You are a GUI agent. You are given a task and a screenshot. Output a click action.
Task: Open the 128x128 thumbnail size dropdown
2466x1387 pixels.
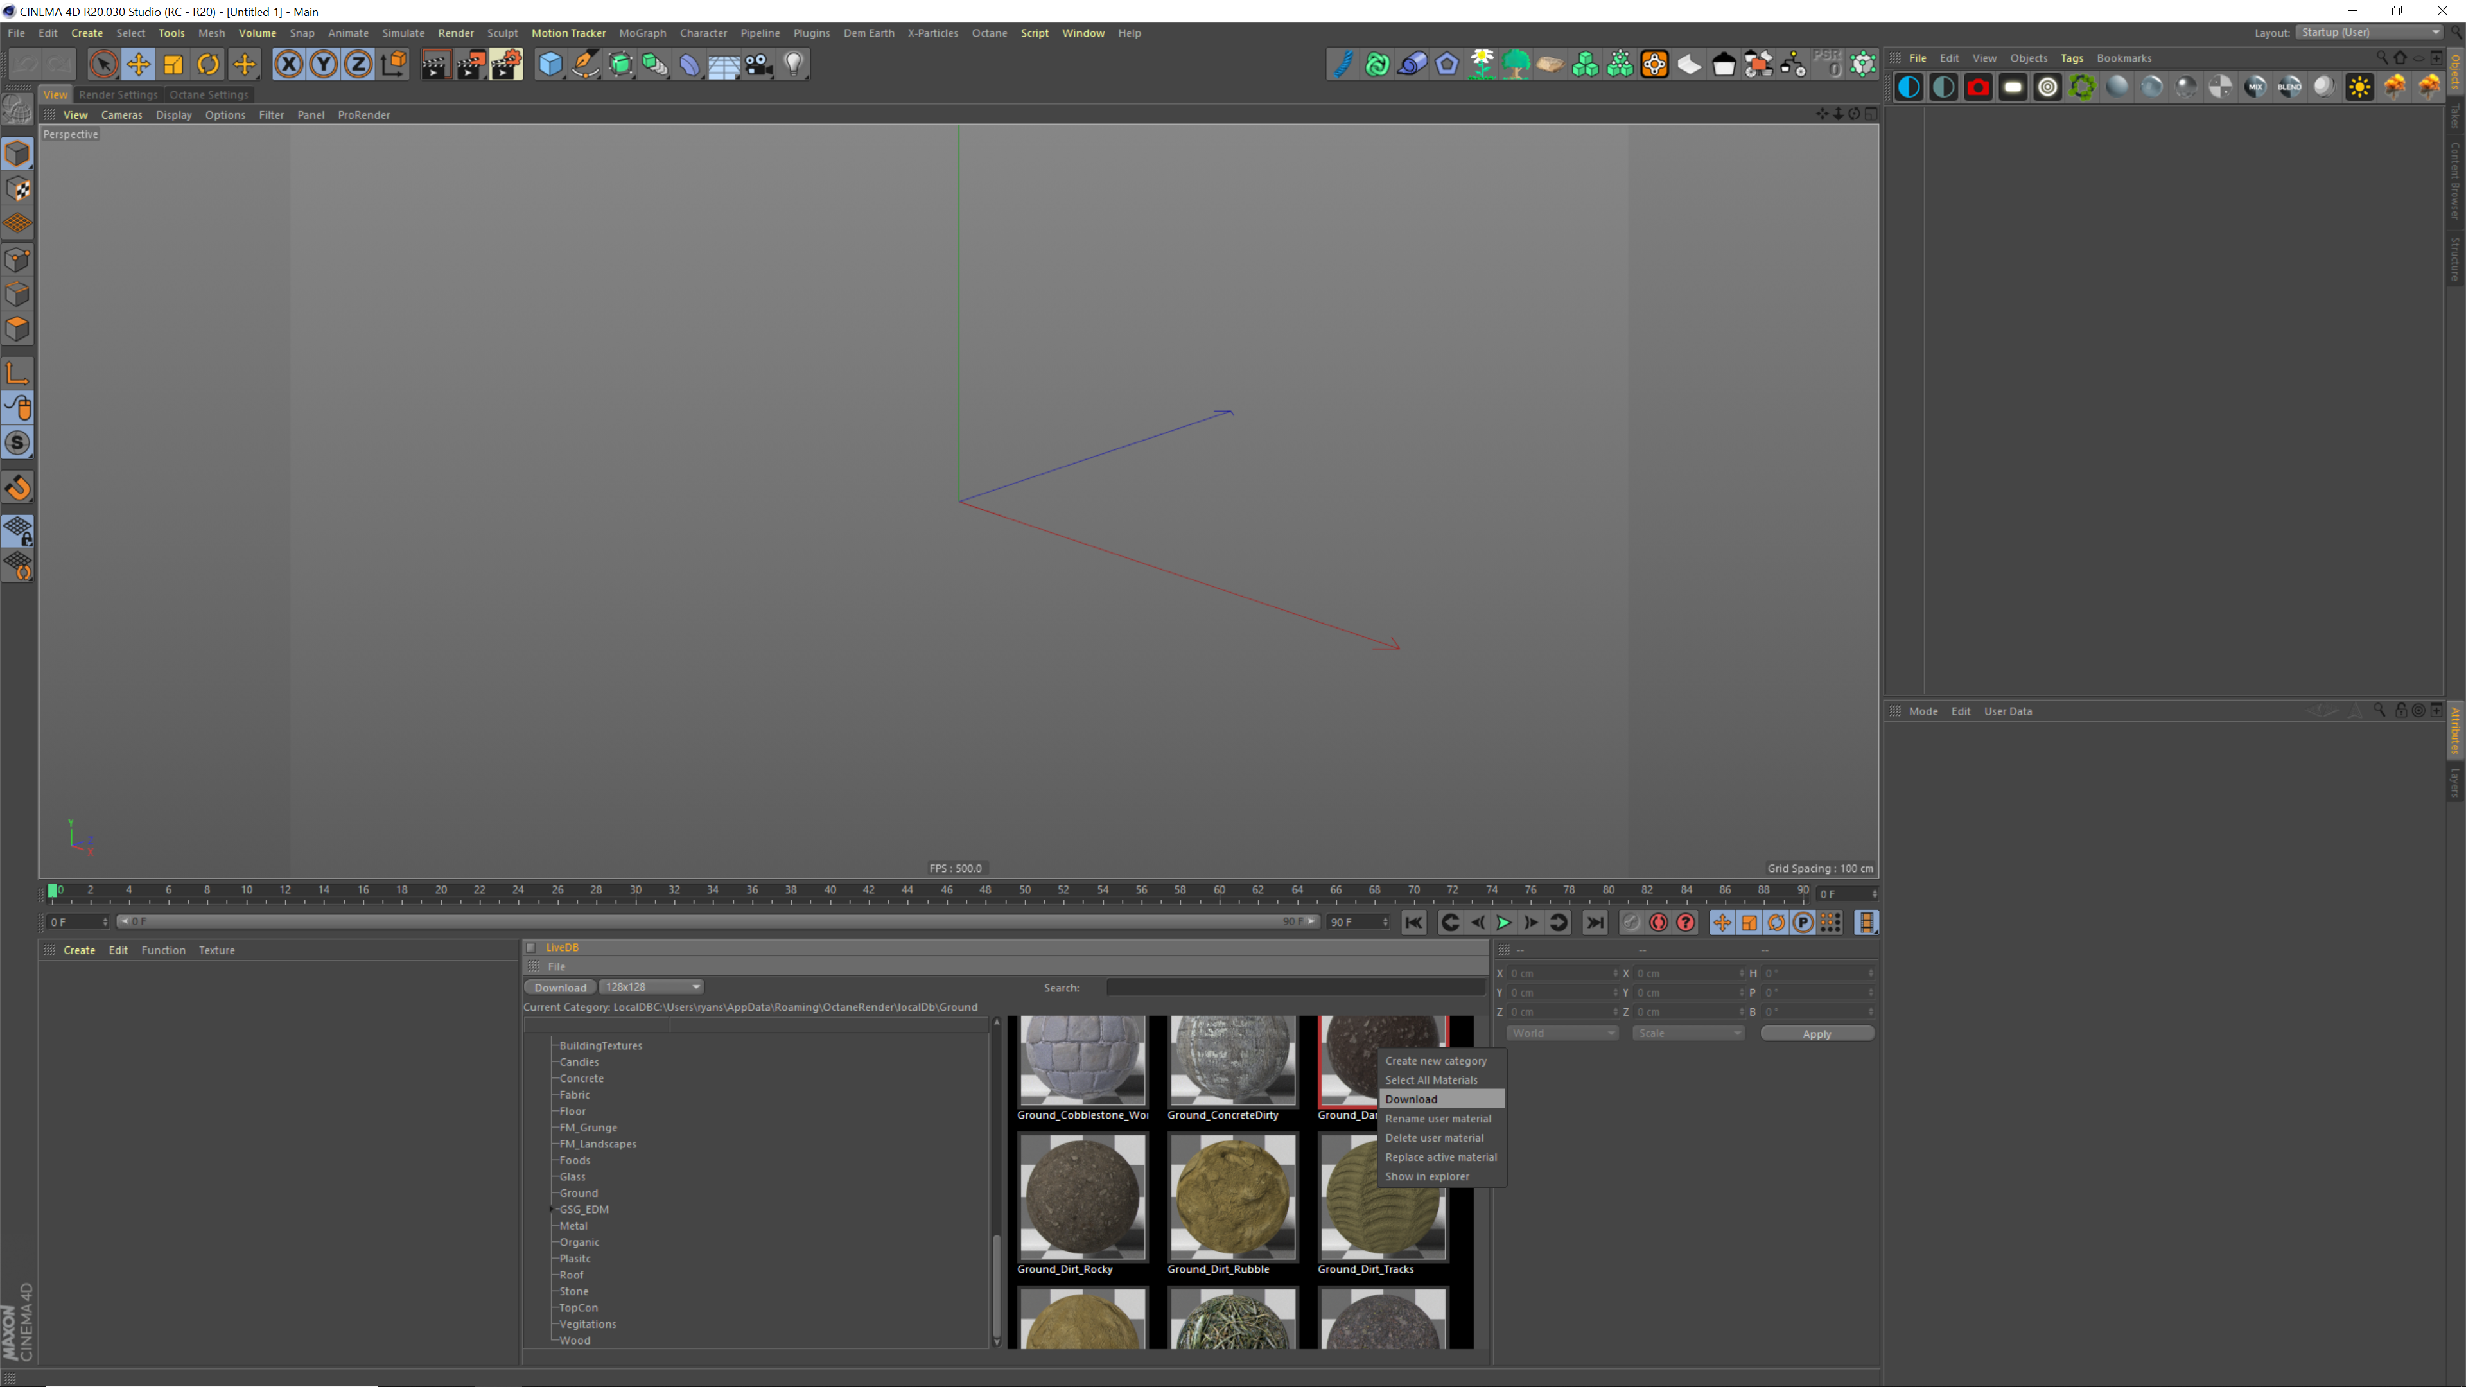[652, 987]
